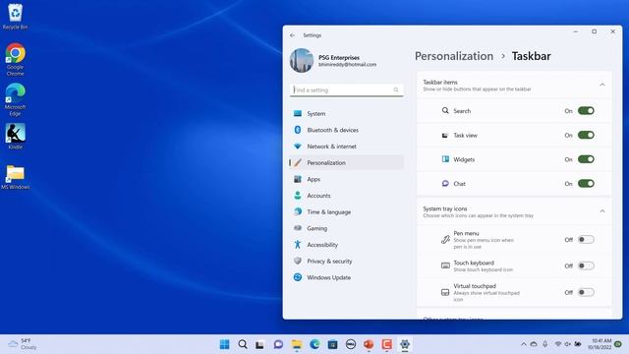The width and height of the screenshot is (629, 354).
Task: Show hidden system tray icons chevron
Action: tap(524, 344)
